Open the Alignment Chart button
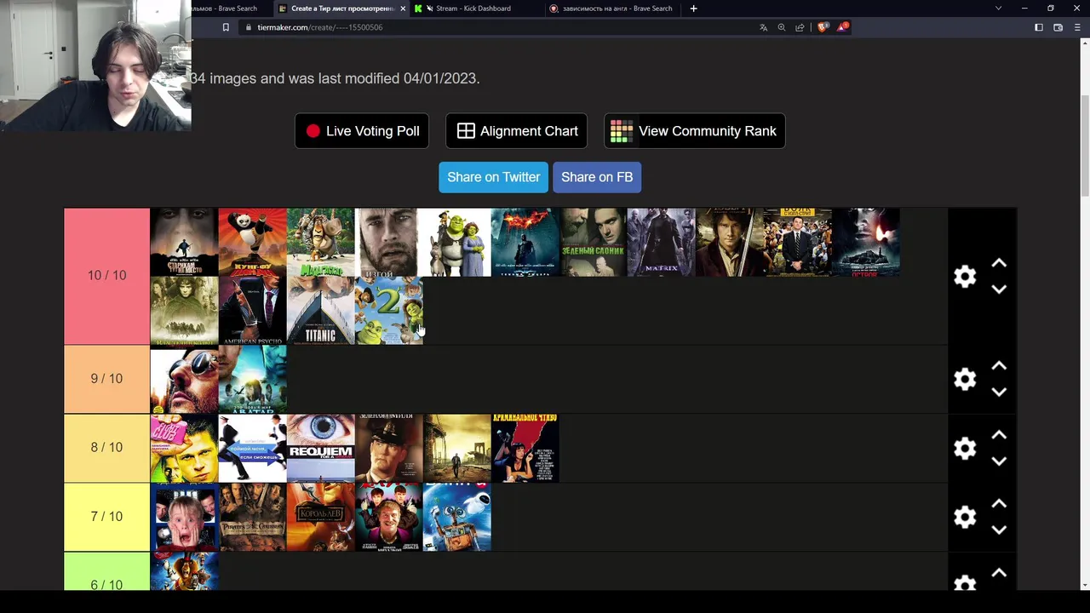 pyautogui.click(x=517, y=131)
